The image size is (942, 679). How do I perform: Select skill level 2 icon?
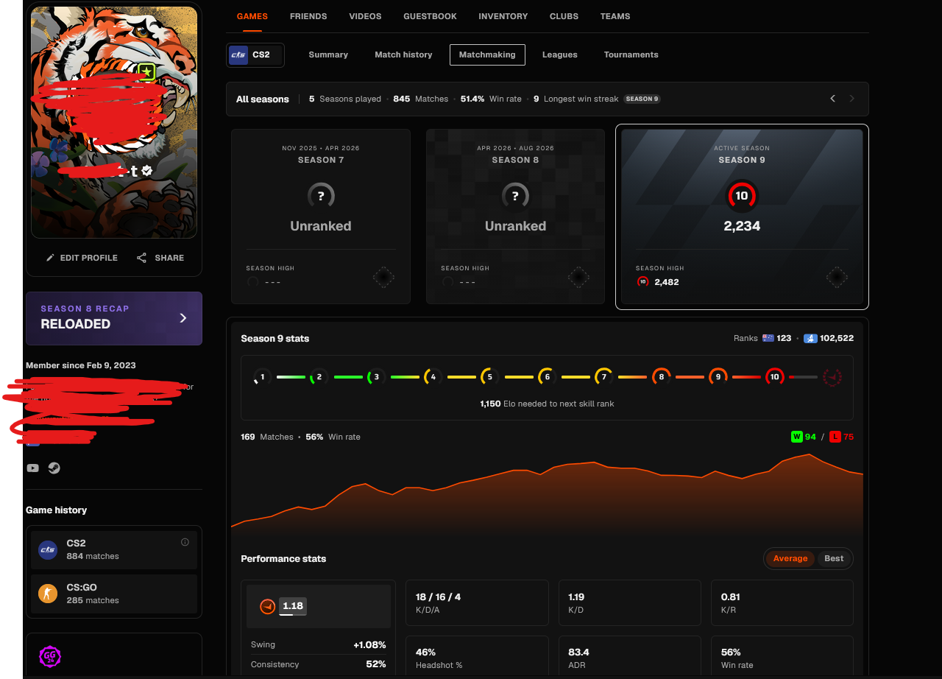(x=319, y=377)
